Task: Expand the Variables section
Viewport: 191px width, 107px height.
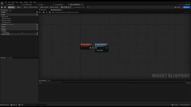Action: click(1, 29)
